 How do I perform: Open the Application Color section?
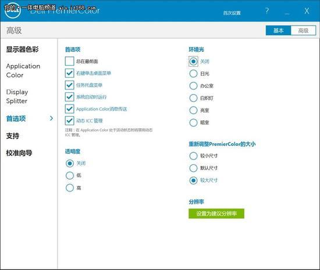[x=23, y=70]
